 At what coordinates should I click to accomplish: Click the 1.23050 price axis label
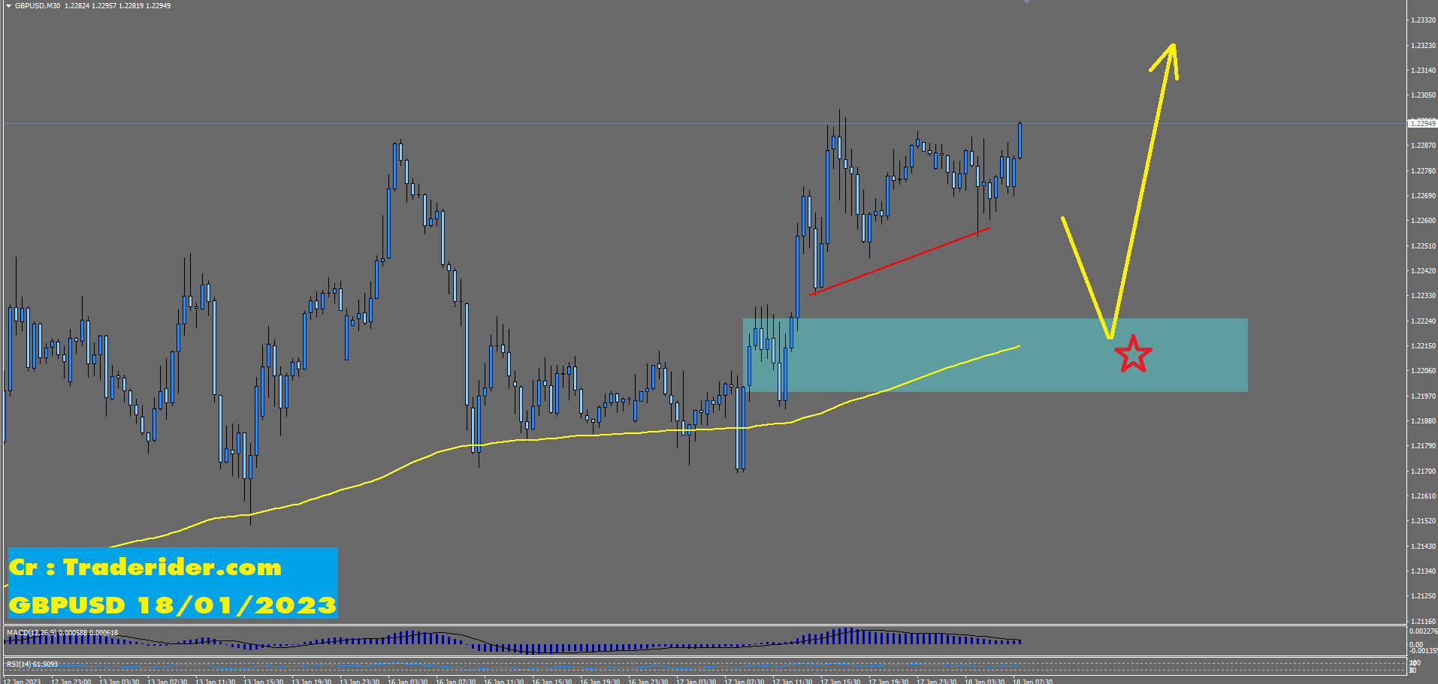(1423, 95)
